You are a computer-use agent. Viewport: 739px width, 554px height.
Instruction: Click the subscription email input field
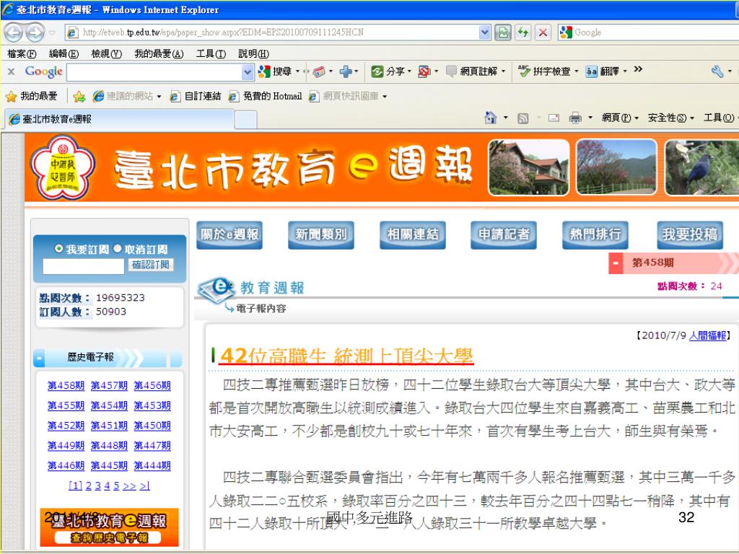pos(84,265)
